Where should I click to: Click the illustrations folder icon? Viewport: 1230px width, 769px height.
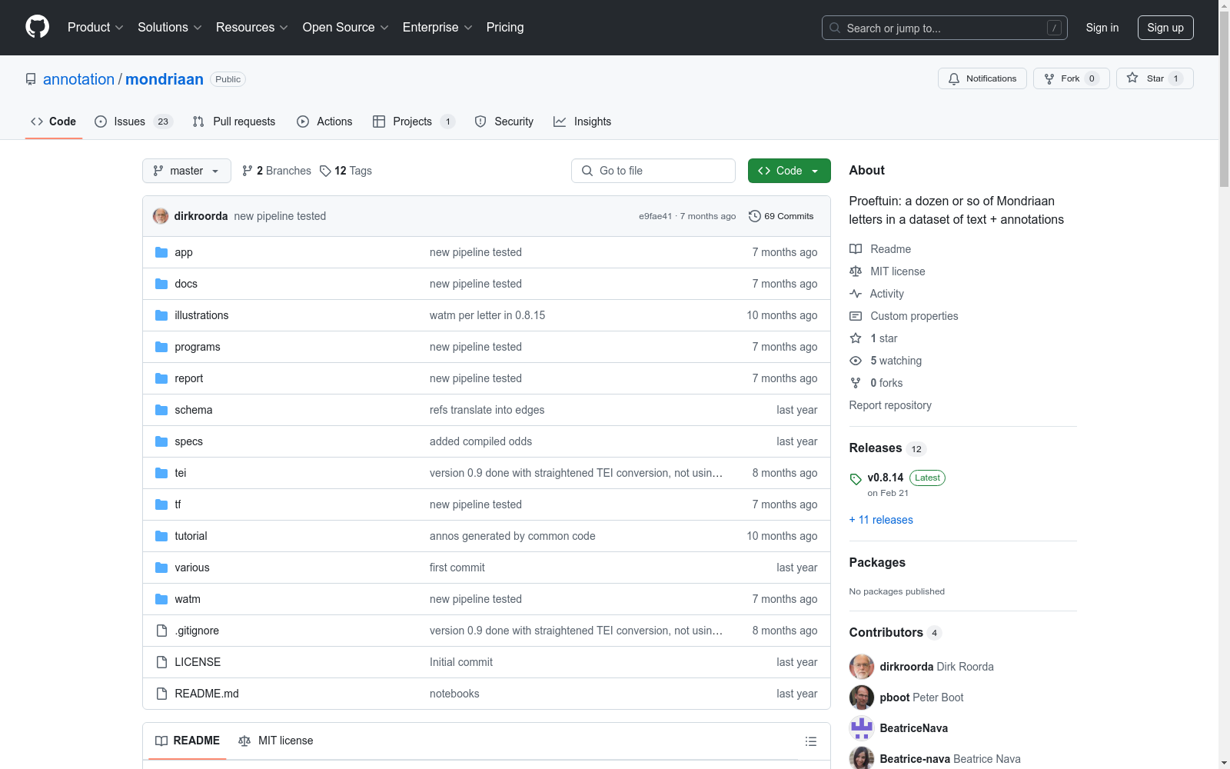click(x=161, y=315)
